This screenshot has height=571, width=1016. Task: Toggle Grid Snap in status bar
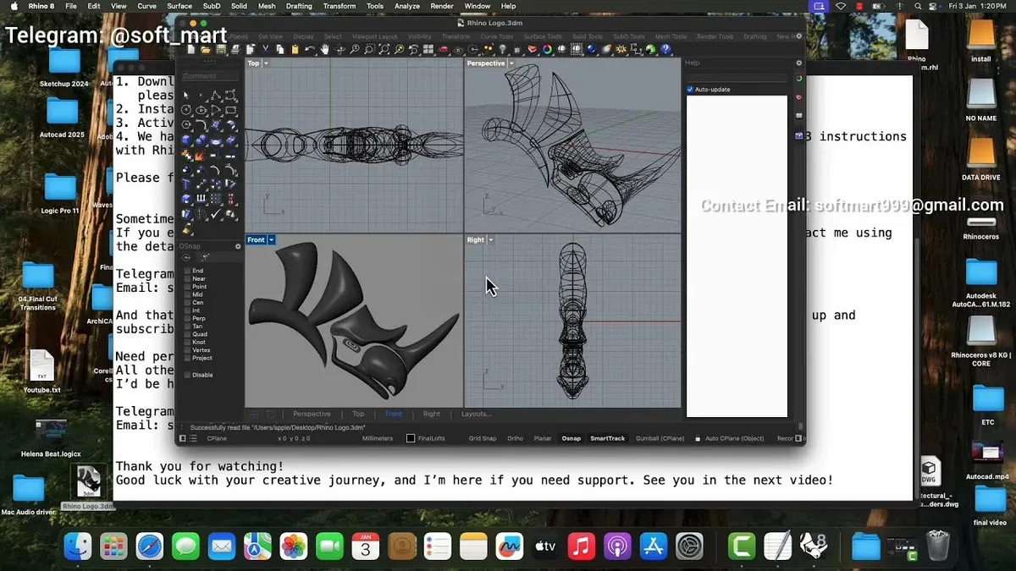click(x=483, y=438)
